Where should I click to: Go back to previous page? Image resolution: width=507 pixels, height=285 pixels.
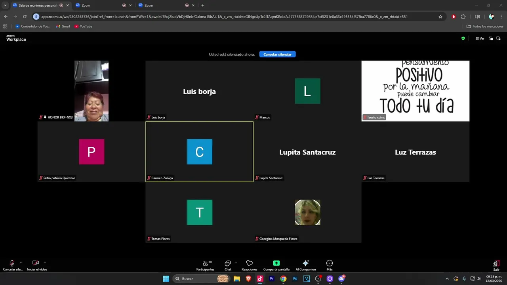(6, 17)
